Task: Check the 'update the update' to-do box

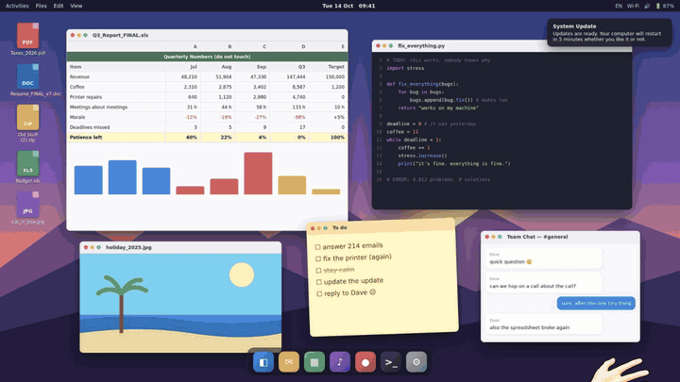Action: click(319, 282)
